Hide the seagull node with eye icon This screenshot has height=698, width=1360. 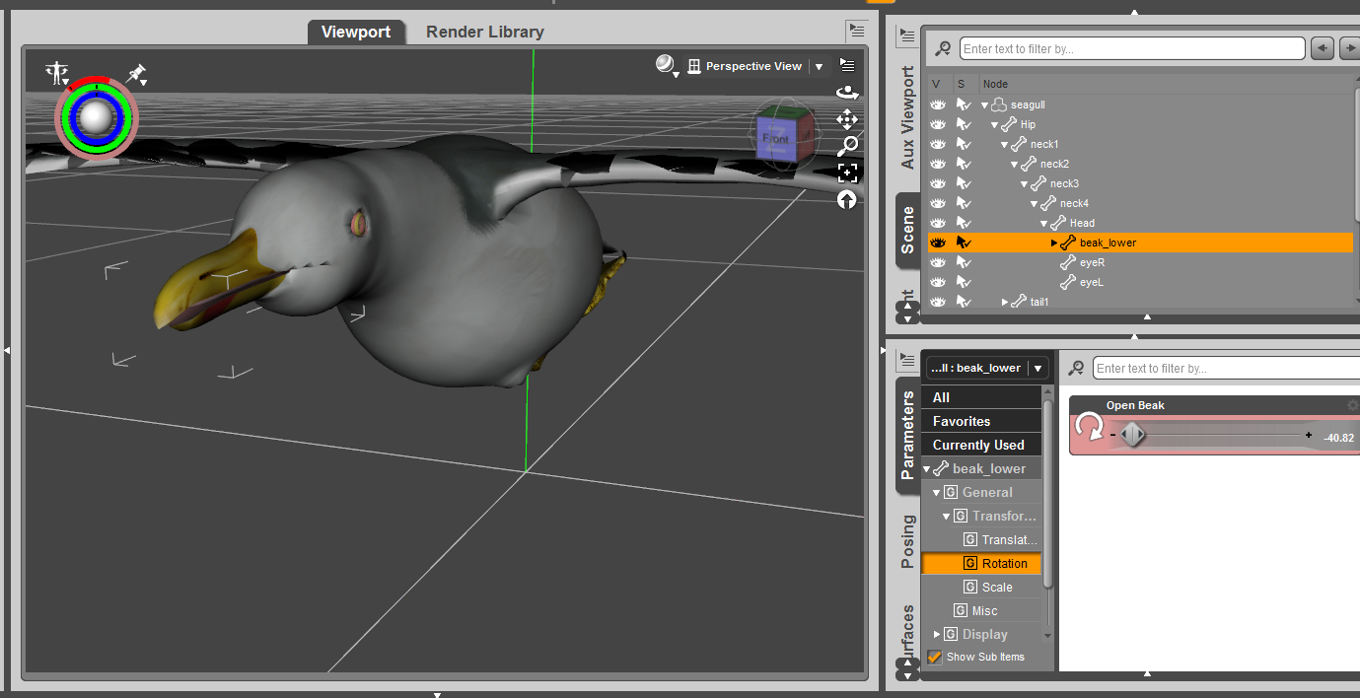coord(938,105)
